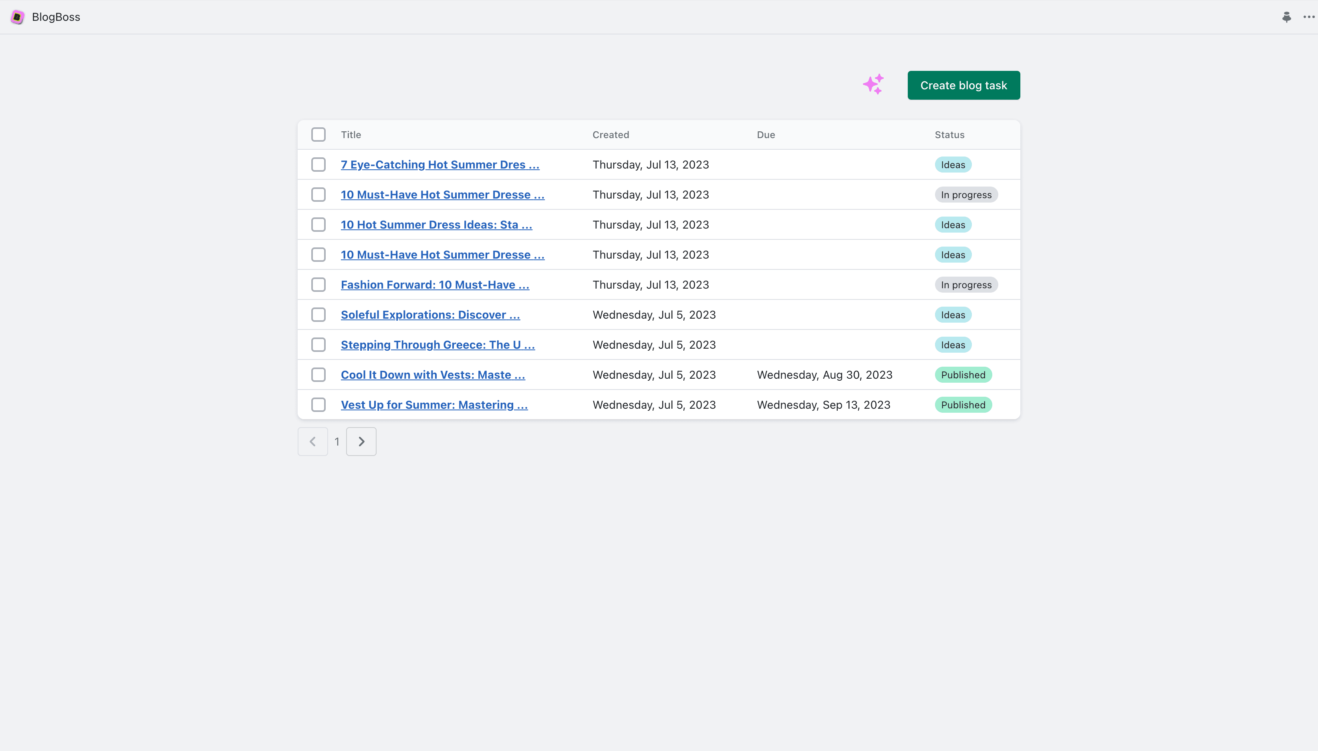Click the first In progress status badge
Viewport: 1318px width, 751px height.
pyautogui.click(x=966, y=195)
